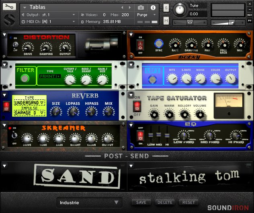This screenshot has width=254, height=213.
Task: Click the Tape Saturator VU meter
Action: [229, 105]
